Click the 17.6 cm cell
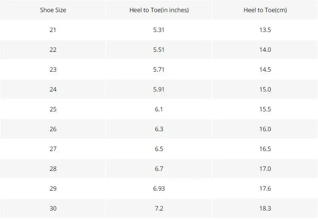This screenshot has height=219, width=318. point(265,189)
